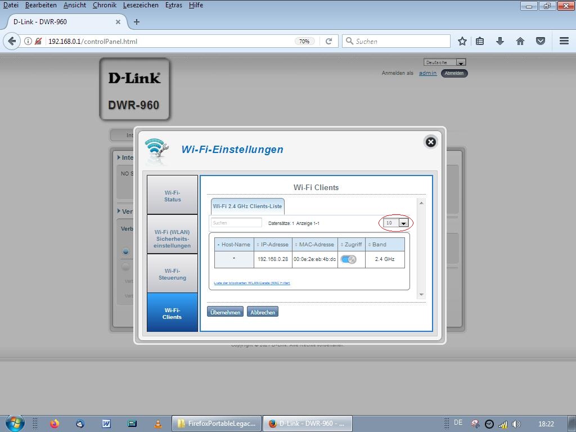Click the taskbar clock 18:22
This screenshot has height=432, width=576.
546,424
